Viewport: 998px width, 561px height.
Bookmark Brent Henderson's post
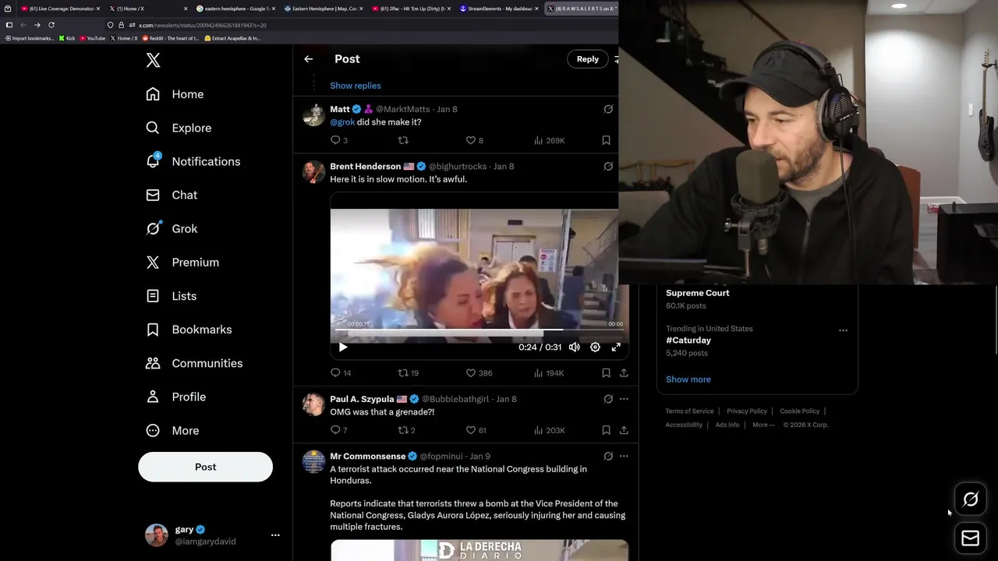click(606, 373)
